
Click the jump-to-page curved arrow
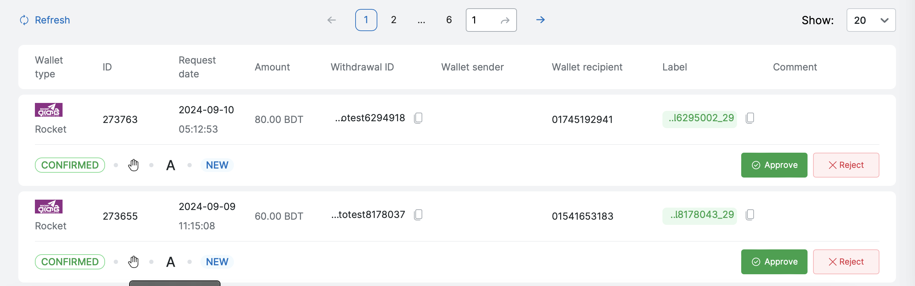point(505,20)
